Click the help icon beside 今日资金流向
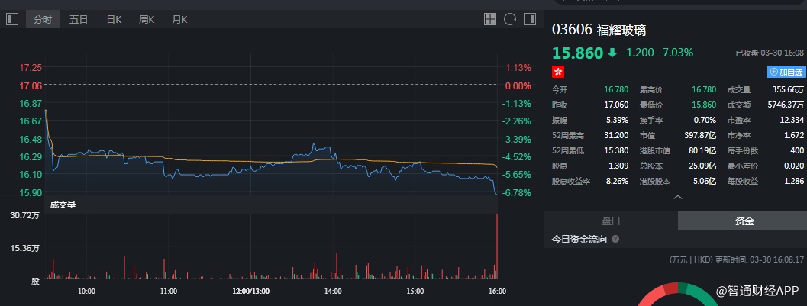Image resolution: width=807 pixels, height=306 pixels. pyautogui.click(x=615, y=240)
